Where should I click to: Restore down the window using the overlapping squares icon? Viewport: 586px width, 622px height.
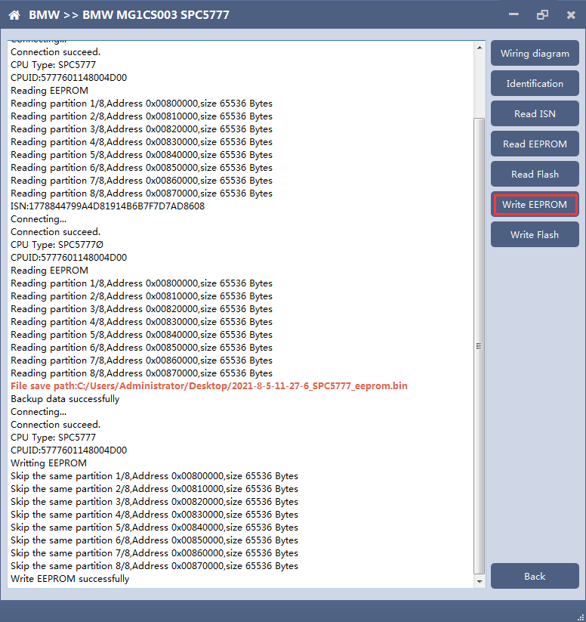click(542, 15)
